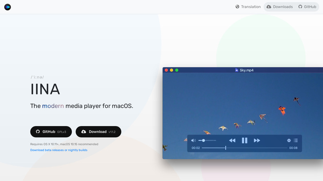Screen dimensions: 323x181
Task: Click the cloud icon beside Downloads
Action: click(x=269, y=7)
